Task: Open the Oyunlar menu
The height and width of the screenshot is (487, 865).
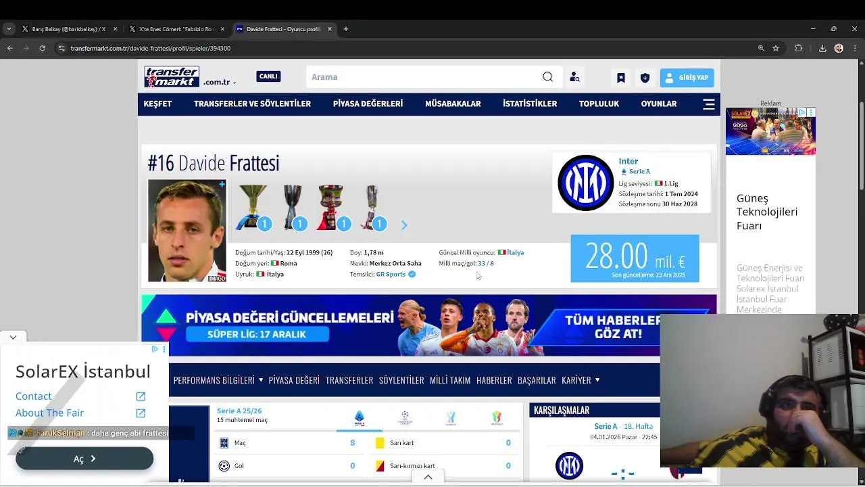Action: (659, 104)
